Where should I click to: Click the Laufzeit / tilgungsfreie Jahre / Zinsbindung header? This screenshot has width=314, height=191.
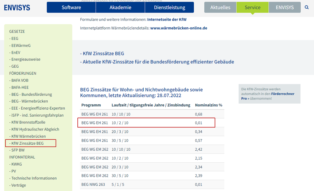151,105
